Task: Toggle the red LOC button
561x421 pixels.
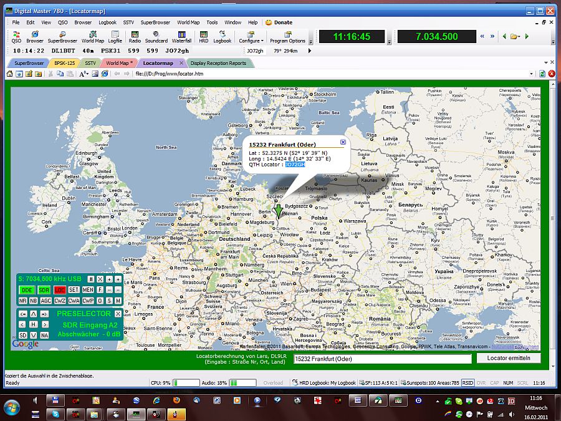Action: [59, 290]
